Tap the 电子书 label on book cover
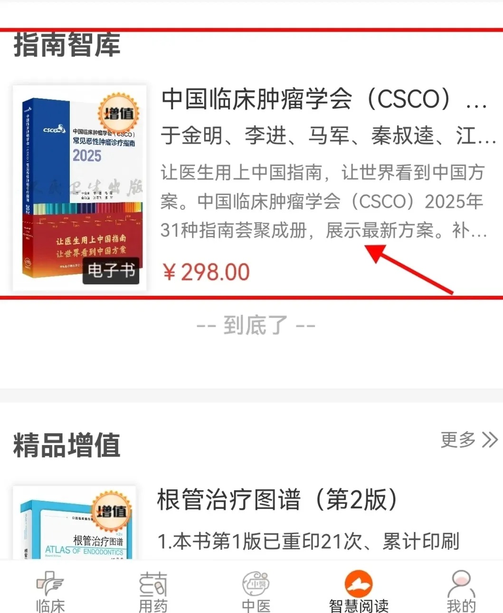 111,271
